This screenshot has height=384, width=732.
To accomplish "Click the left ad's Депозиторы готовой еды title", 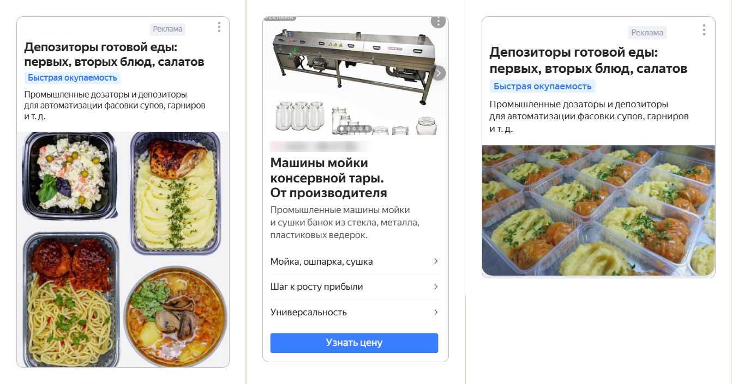I will pyautogui.click(x=114, y=54).
